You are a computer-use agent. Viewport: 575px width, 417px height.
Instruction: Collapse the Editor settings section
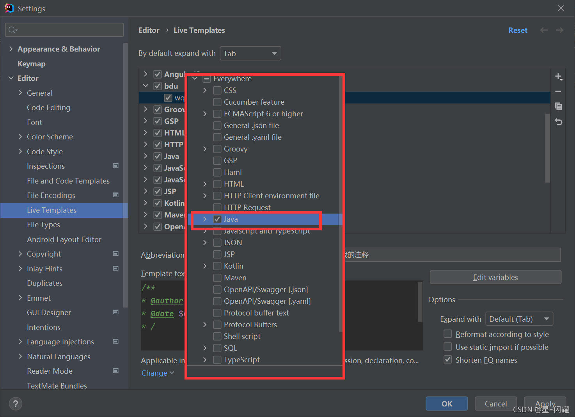tap(11, 78)
